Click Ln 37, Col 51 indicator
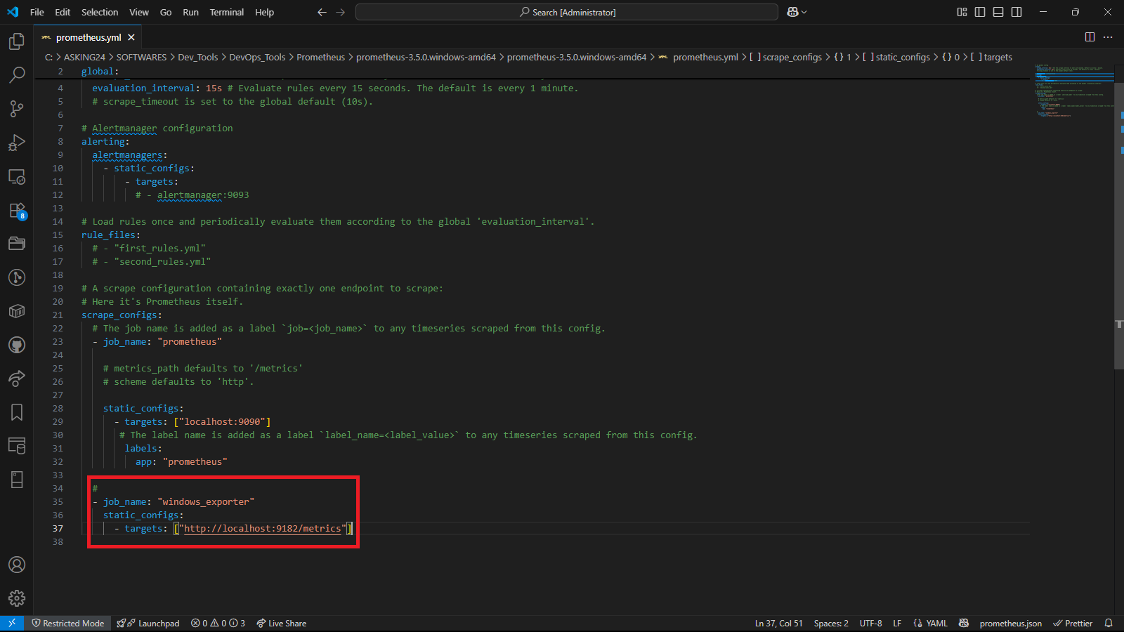 [778, 623]
